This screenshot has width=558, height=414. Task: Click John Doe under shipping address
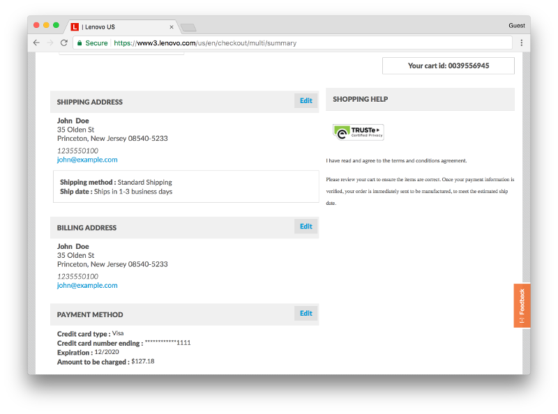73,121
